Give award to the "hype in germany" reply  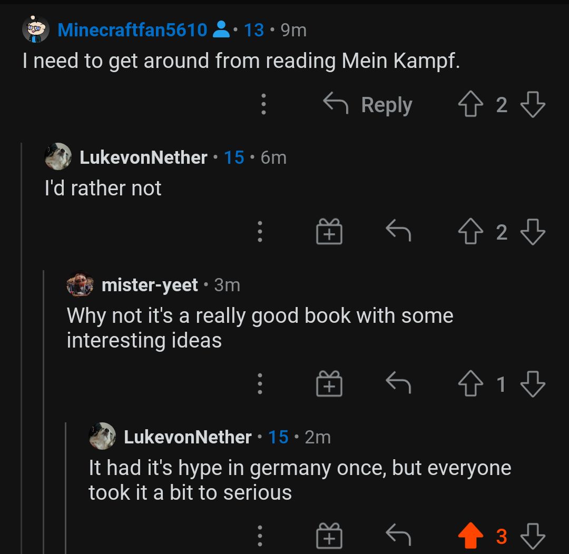click(329, 537)
